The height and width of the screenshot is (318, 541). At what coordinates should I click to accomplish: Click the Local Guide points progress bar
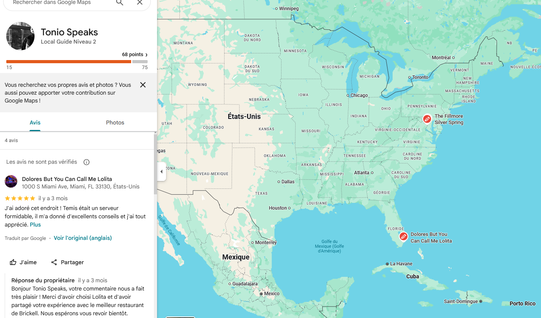pos(77,62)
